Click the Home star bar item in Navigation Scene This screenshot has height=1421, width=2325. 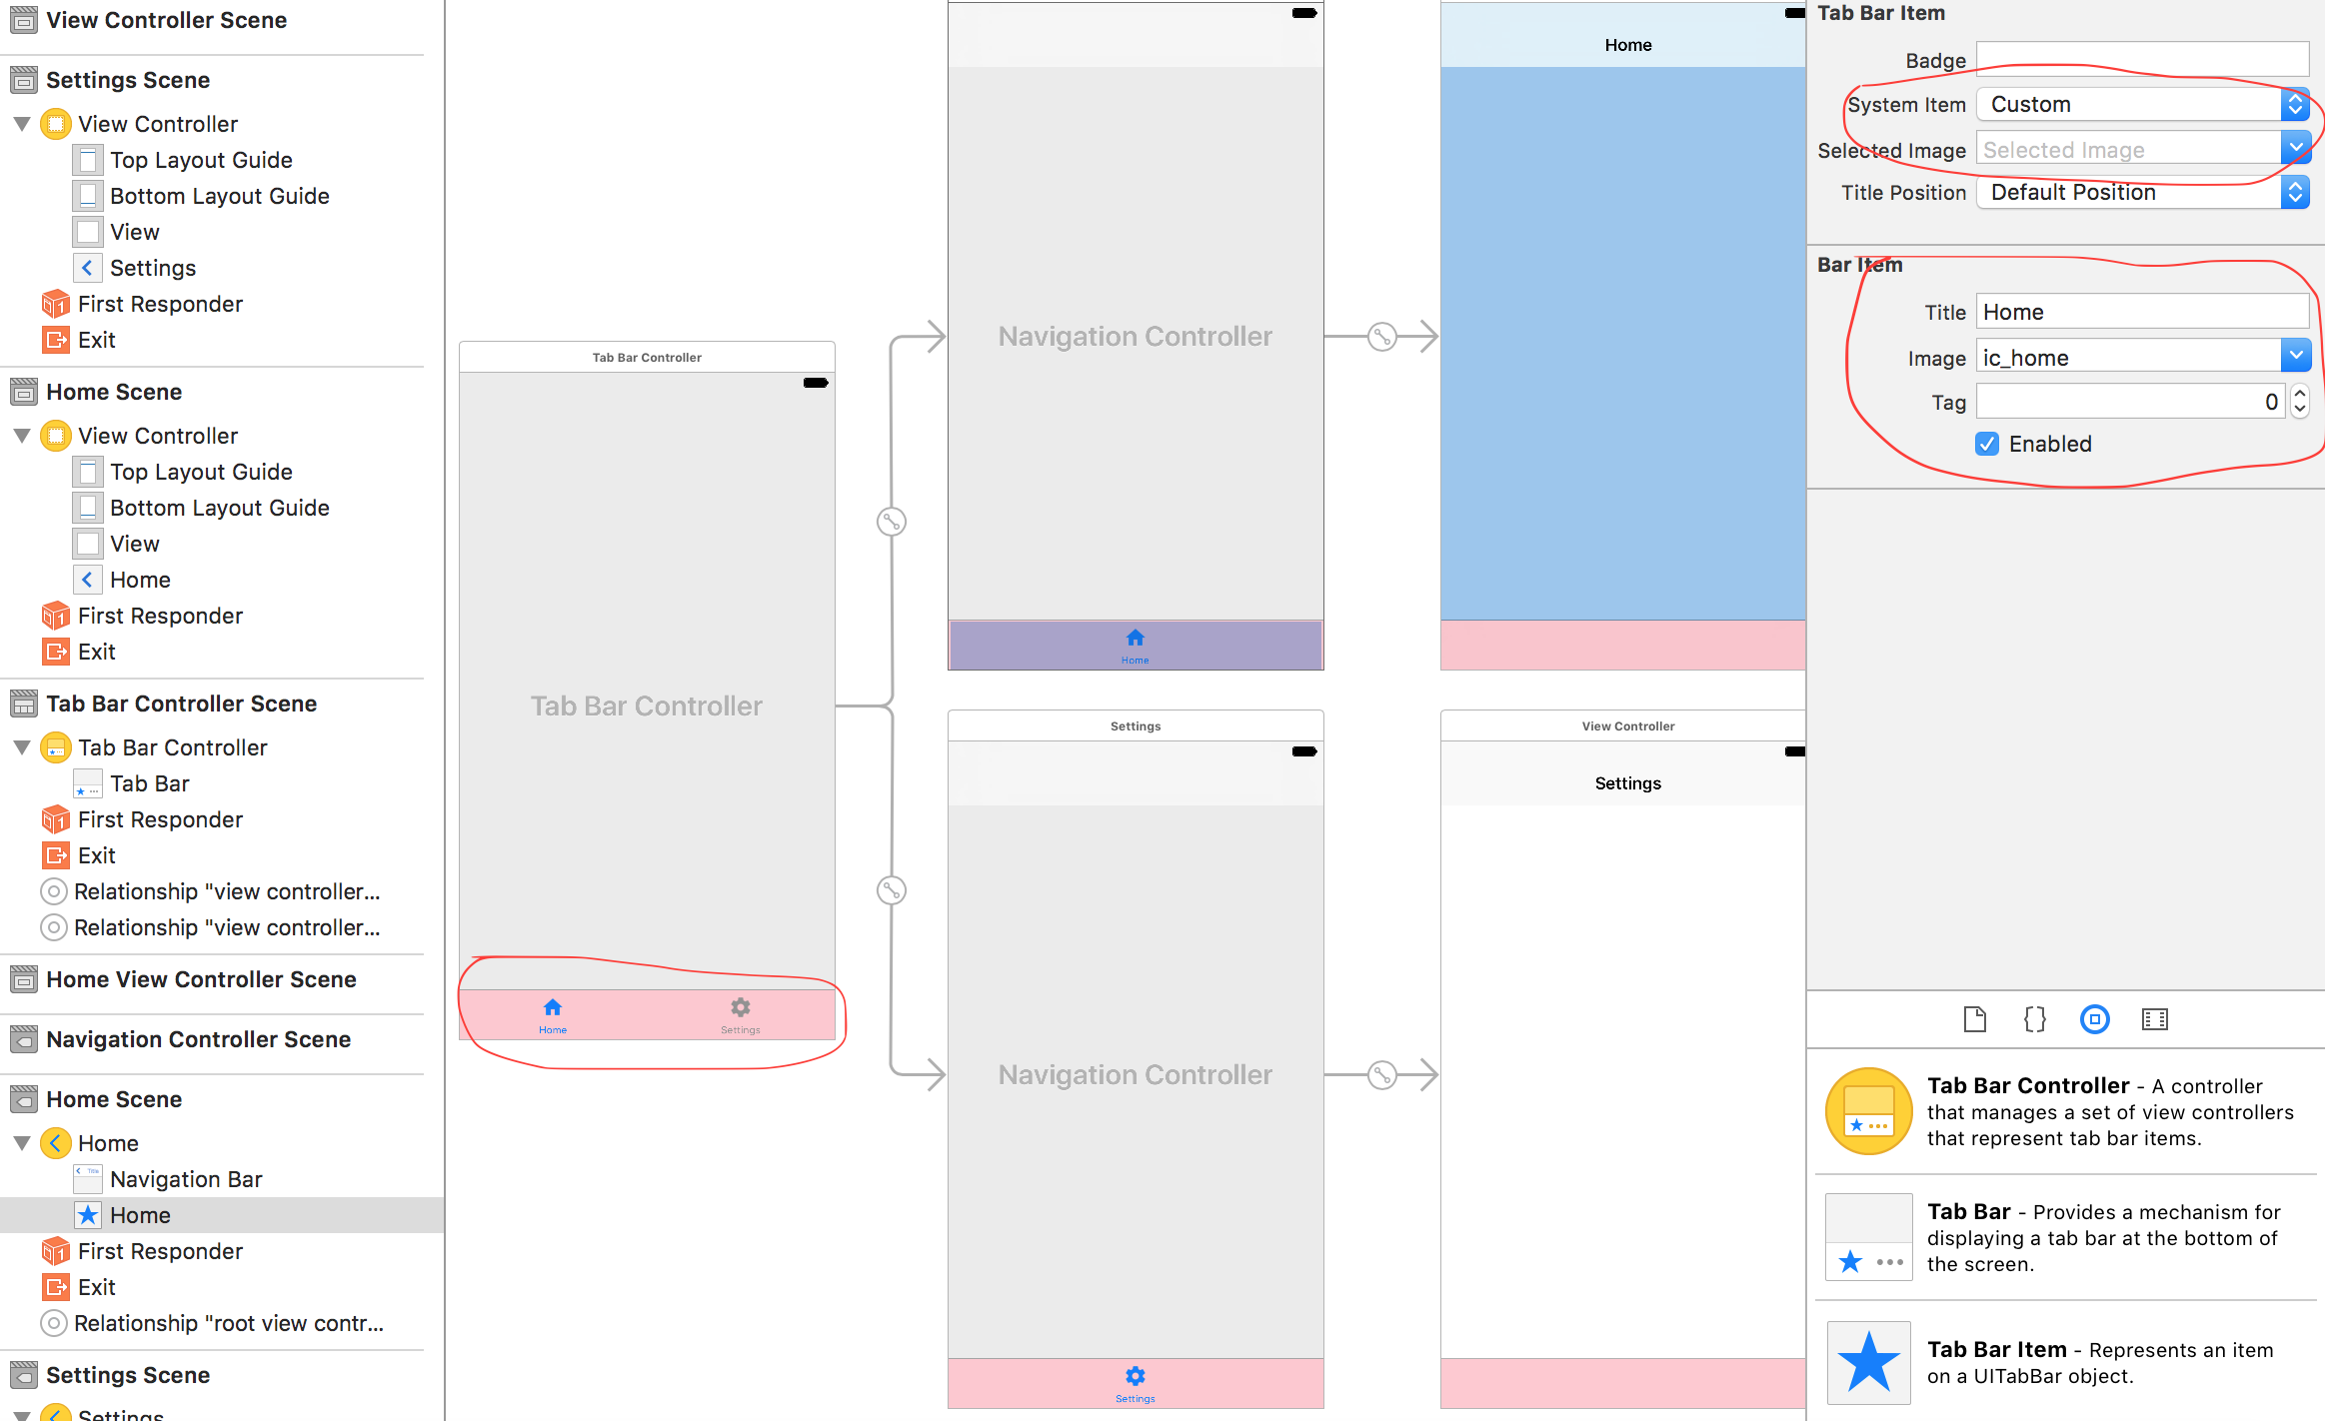[x=141, y=1213]
